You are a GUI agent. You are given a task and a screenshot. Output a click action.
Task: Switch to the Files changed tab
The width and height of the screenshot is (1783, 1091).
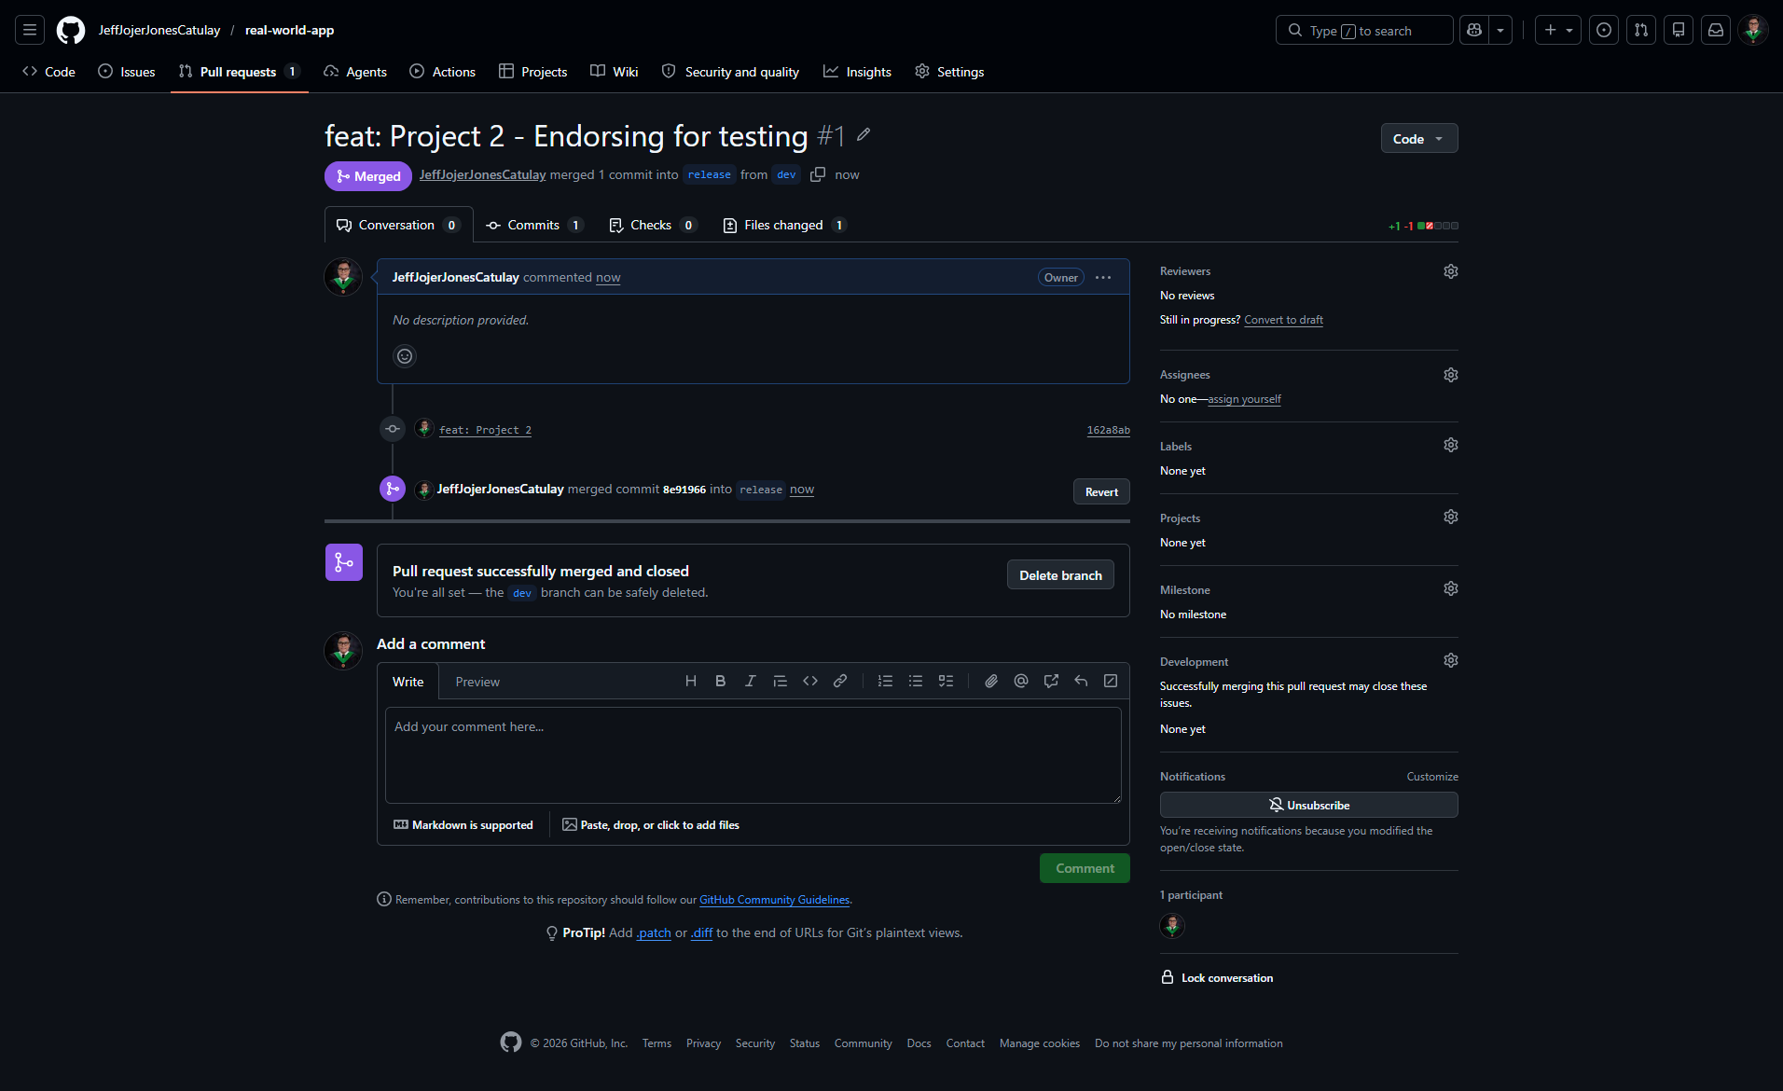784,226
